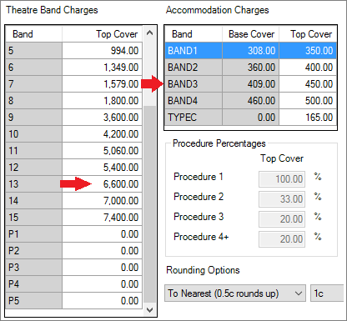
Task: Click BAND2 Top Cover value 400.00
Action: 308,68
